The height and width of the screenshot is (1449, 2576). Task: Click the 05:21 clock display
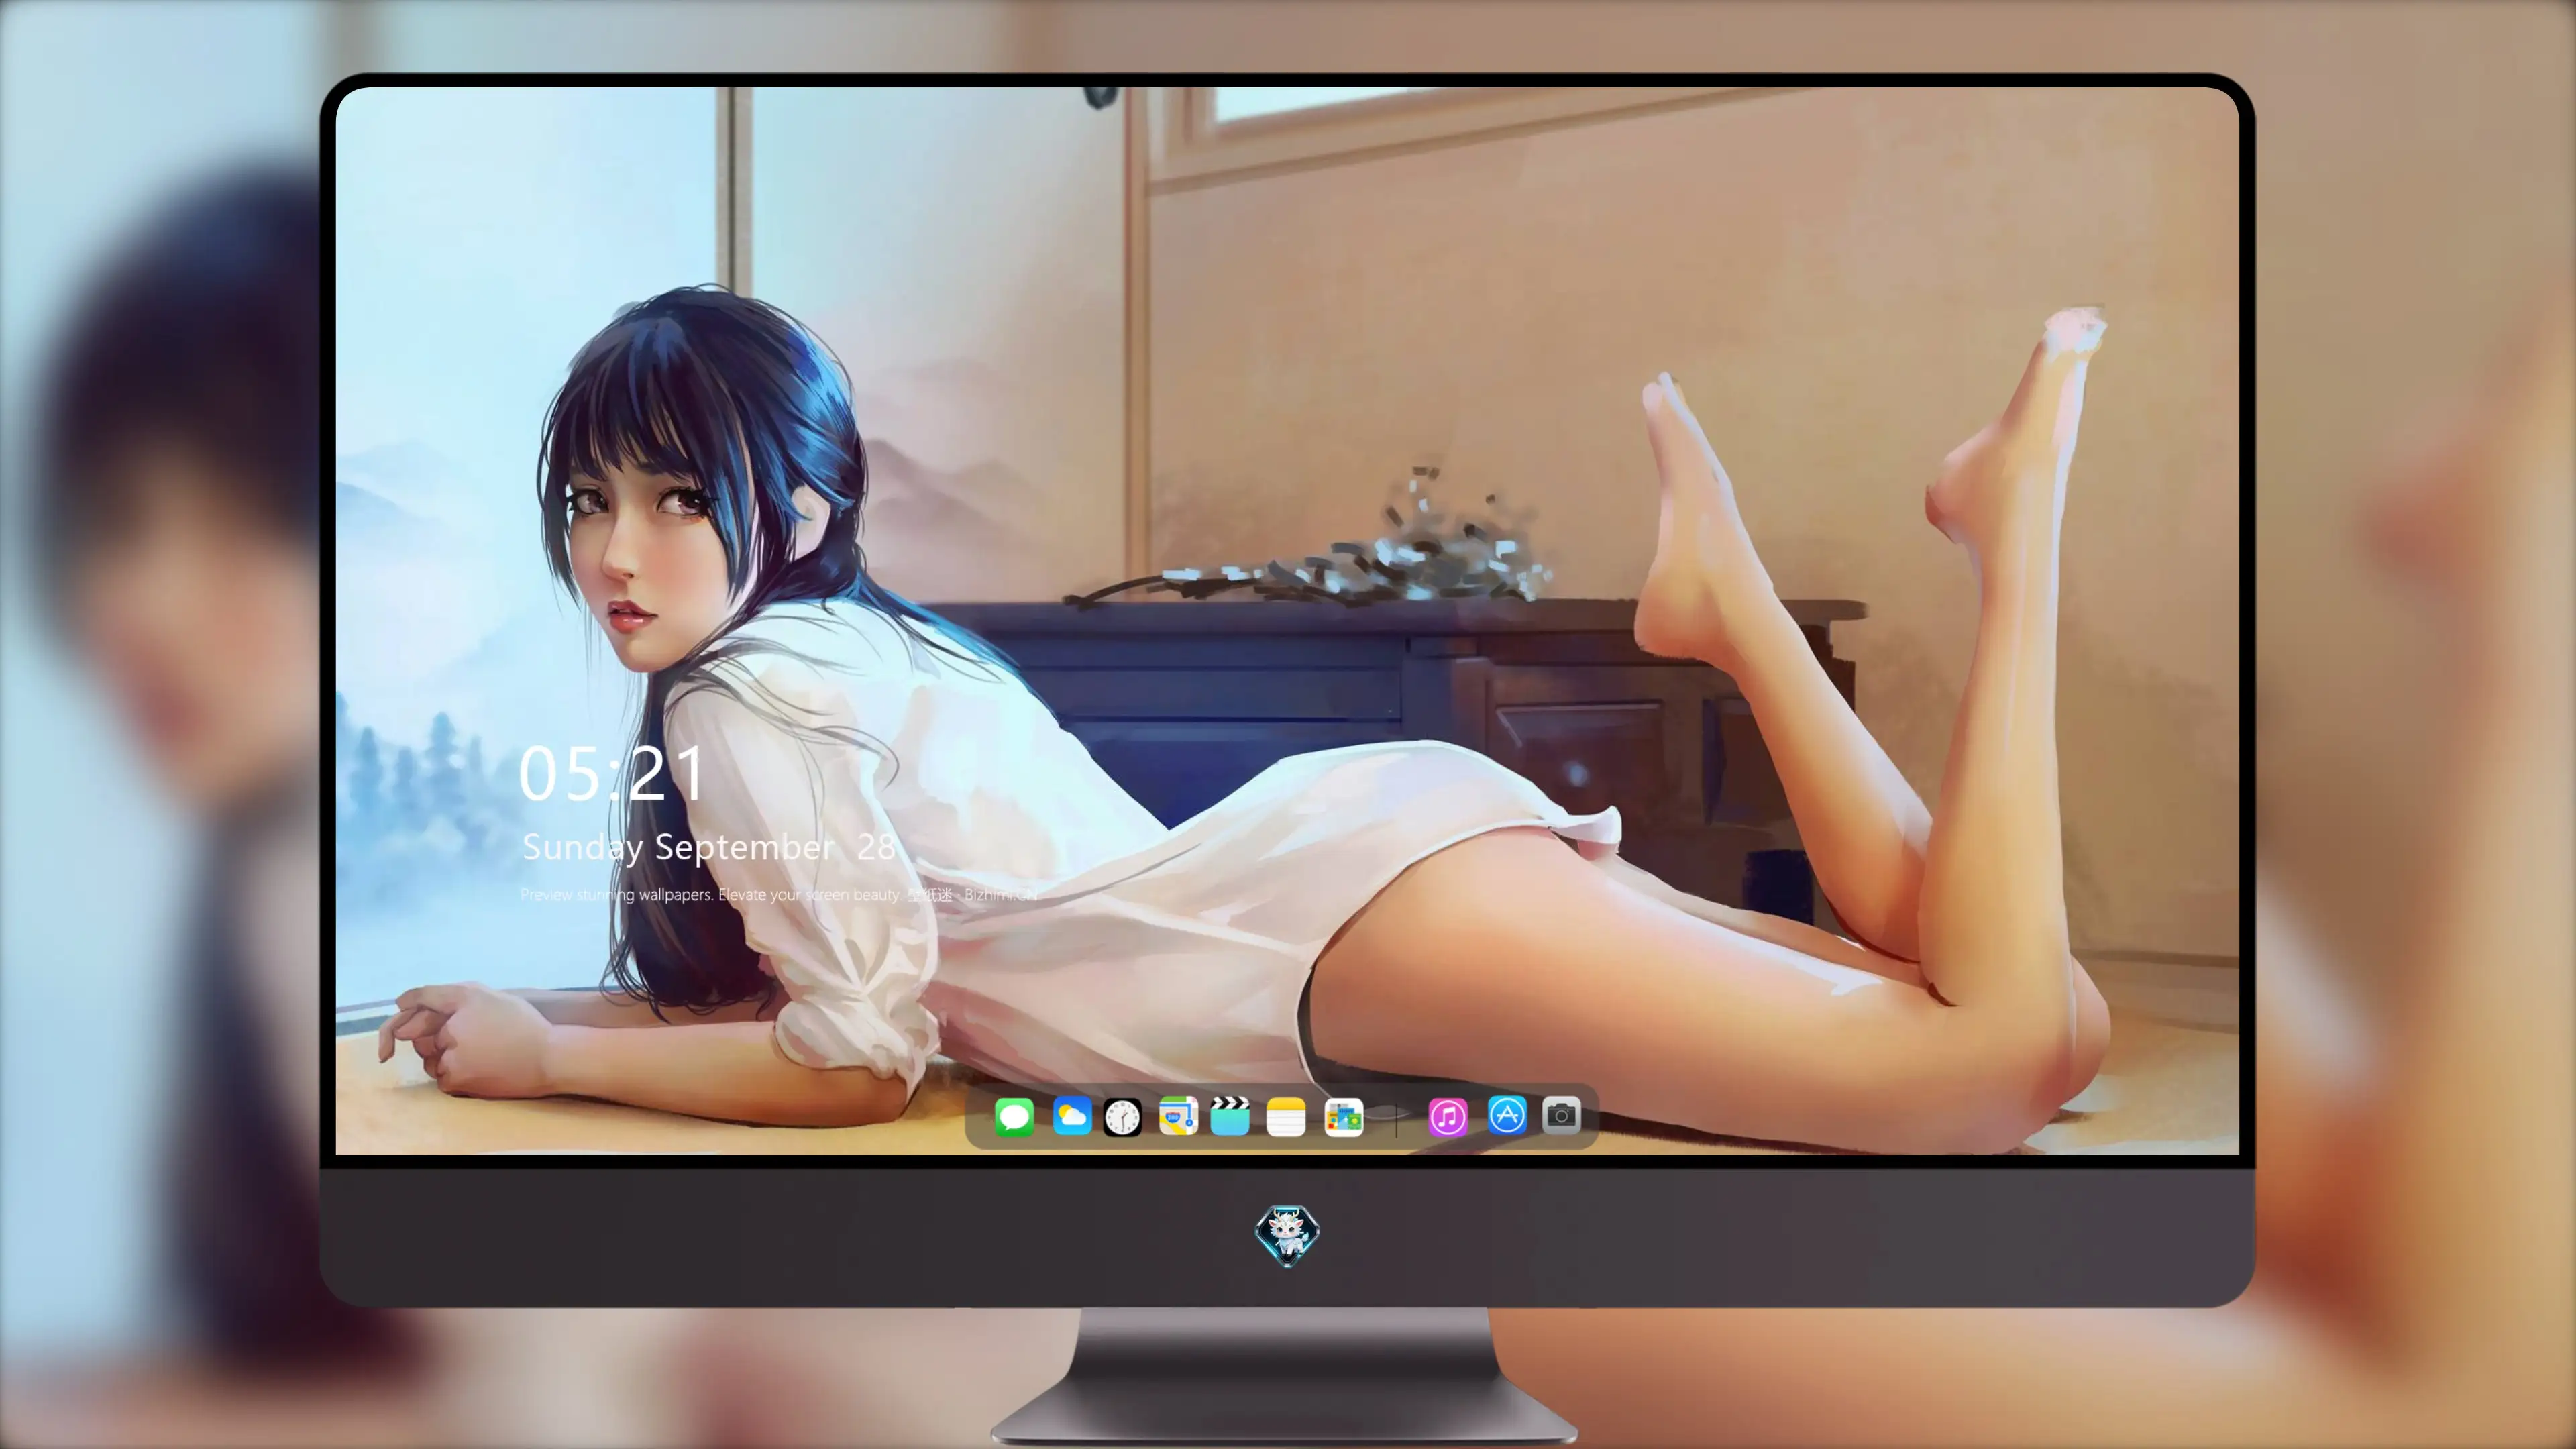612,773
